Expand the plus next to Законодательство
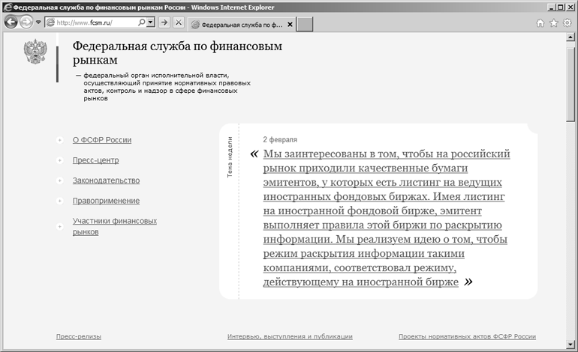The width and height of the screenshot is (578, 352). pyautogui.click(x=59, y=180)
